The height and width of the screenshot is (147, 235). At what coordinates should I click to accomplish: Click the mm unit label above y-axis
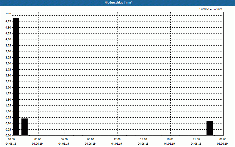pyautogui.click(x=9, y=14)
